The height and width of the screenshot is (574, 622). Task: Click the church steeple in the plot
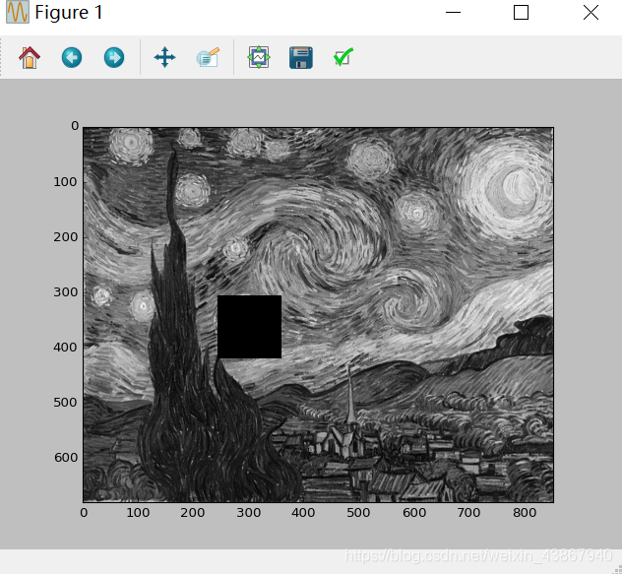pos(350,397)
